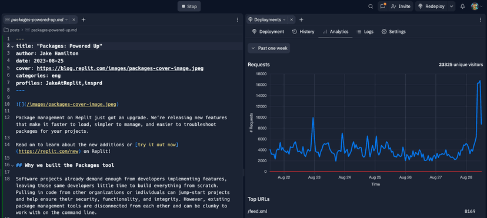Click the packages-powered-up.md breadcrumb
Viewport: 487px width, 218px height.
(51, 30)
